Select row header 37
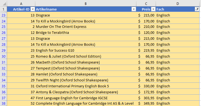 [x=4, y=98]
